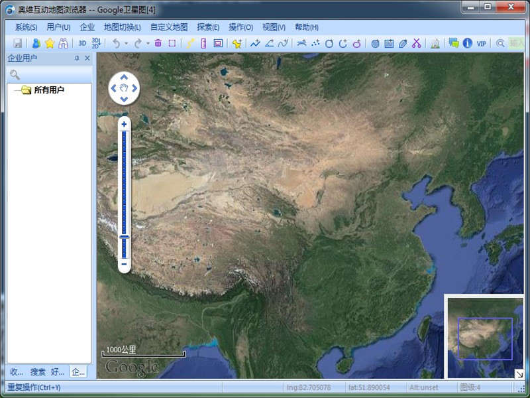Open the 视图(V) menu
Image resolution: width=530 pixels, height=398 pixels.
pyautogui.click(x=274, y=27)
